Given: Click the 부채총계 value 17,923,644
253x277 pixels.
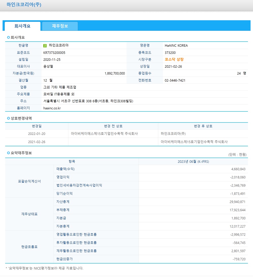Looking at the screenshot, I should (238, 210).
